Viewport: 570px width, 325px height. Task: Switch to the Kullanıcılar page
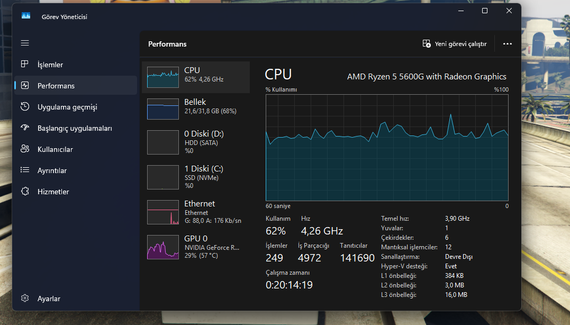tap(76, 149)
